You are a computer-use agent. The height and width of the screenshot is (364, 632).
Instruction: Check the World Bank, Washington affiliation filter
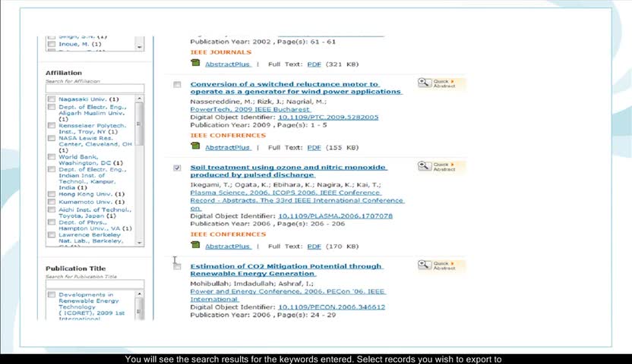point(52,157)
